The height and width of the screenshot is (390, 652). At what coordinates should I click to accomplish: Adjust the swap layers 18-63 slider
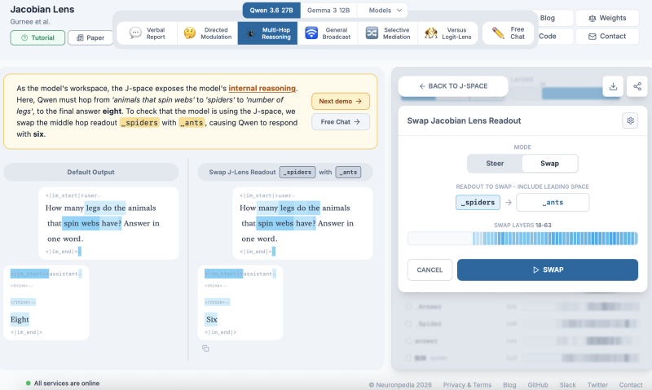[x=522, y=239]
